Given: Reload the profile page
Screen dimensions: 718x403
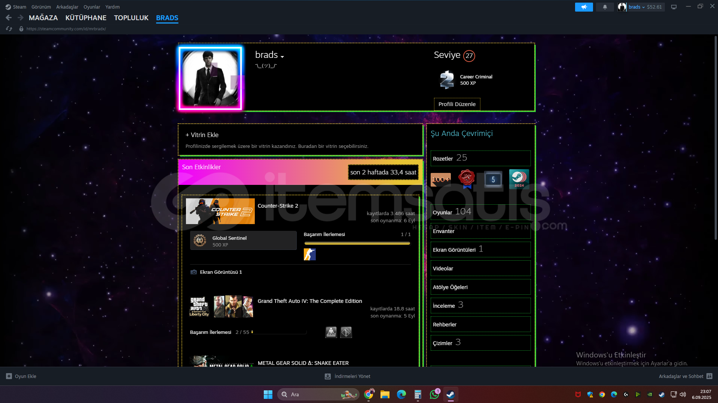Looking at the screenshot, I should (9, 29).
